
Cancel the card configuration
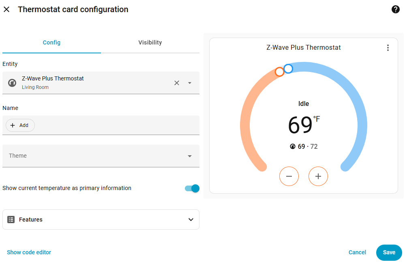click(x=357, y=253)
